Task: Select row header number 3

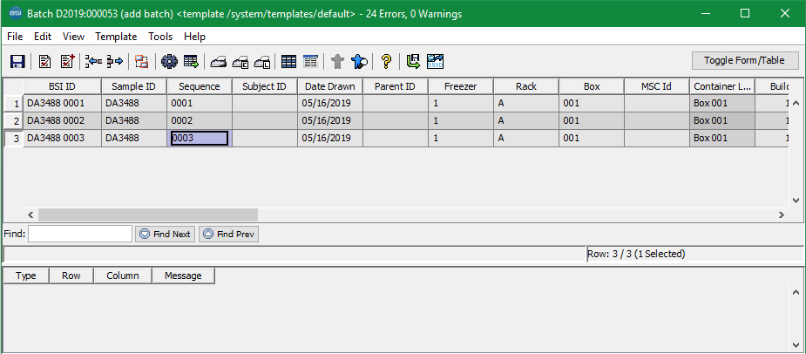Action: click(x=13, y=139)
